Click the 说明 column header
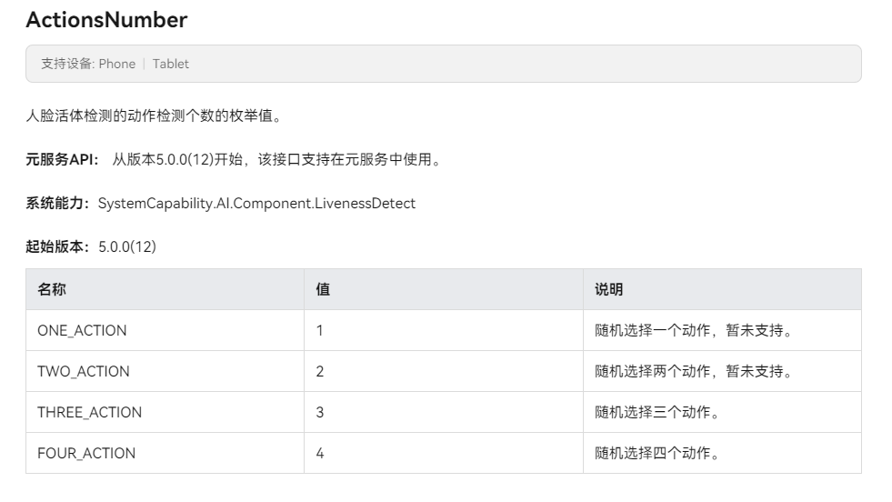Screen dimensions: 892x502 click(608, 289)
